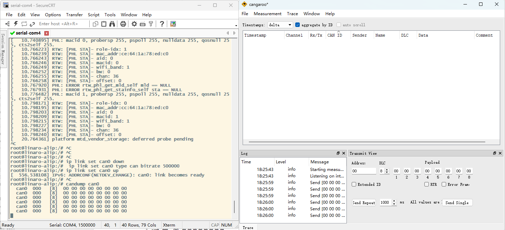Open the Trace menu in cangaroo
Image resolution: width=505 pixels, height=230 pixels.
point(292,14)
